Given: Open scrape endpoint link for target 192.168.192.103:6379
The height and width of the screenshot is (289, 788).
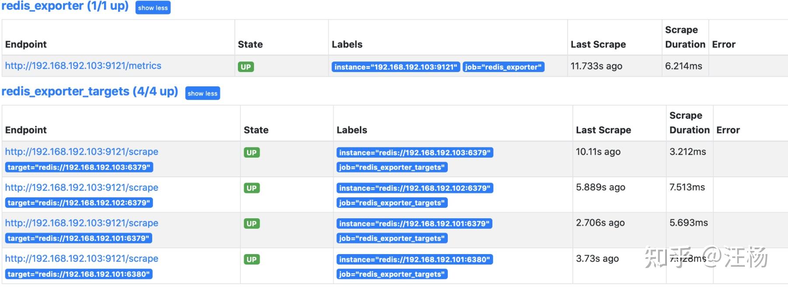Looking at the screenshot, I should tap(82, 151).
